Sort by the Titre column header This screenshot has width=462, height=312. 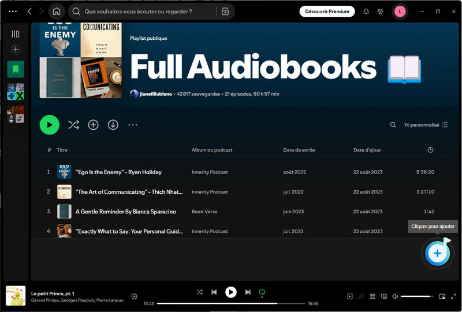(x=62, y=150)
